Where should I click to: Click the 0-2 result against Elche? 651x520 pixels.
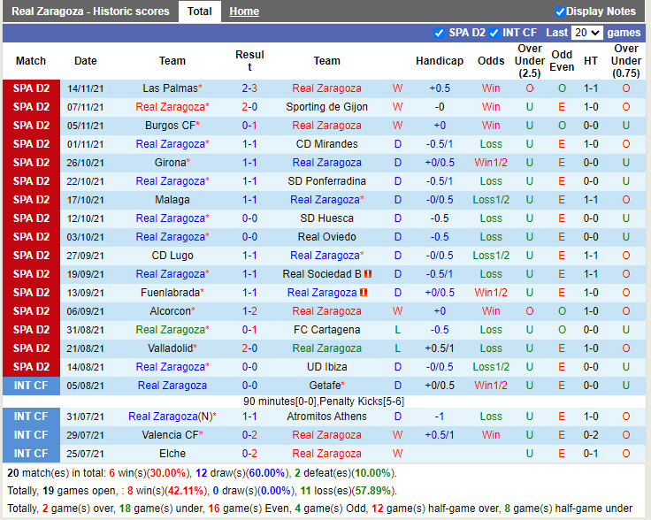(249, 454)
